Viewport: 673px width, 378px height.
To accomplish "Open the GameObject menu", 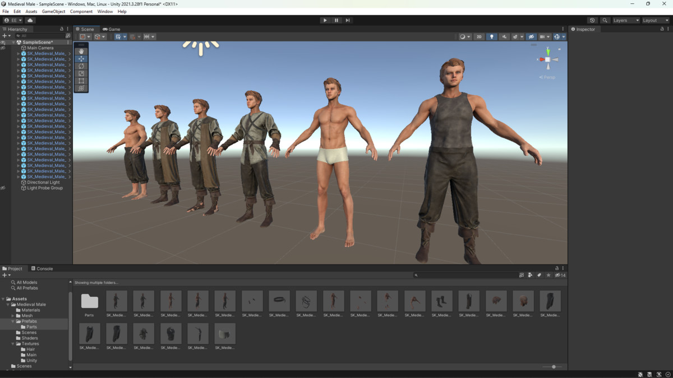I will click(53, 11).
